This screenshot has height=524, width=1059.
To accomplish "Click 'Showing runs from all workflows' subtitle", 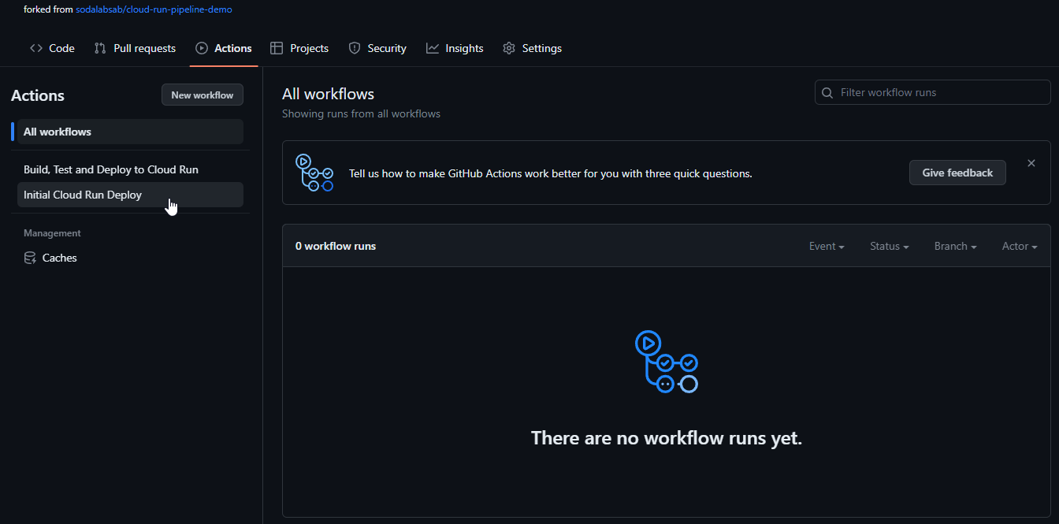I will 361,113.
